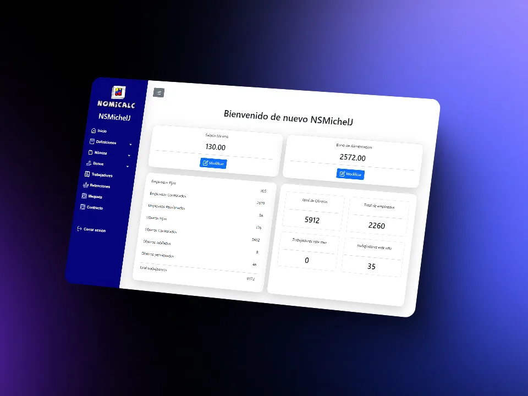This screenshot has width=528, height=396.
Task: Select the 130.00 salary value
Action: (216, 147)
